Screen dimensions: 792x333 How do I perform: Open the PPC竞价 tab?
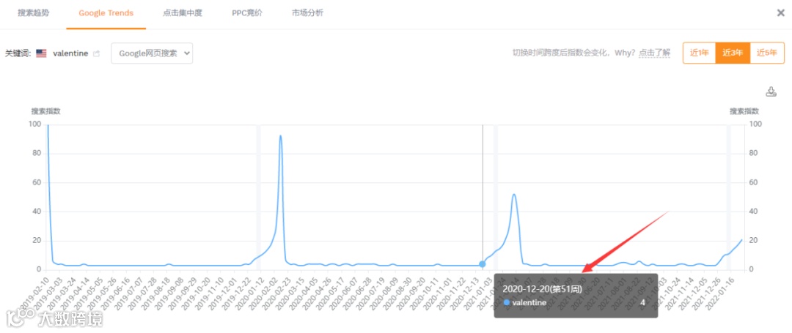247,13
